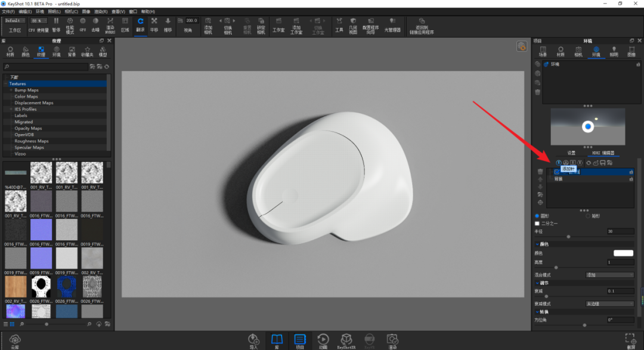Select the 翻滚 (tumble) camera tool
644x350 pixels.
(141, 25)
